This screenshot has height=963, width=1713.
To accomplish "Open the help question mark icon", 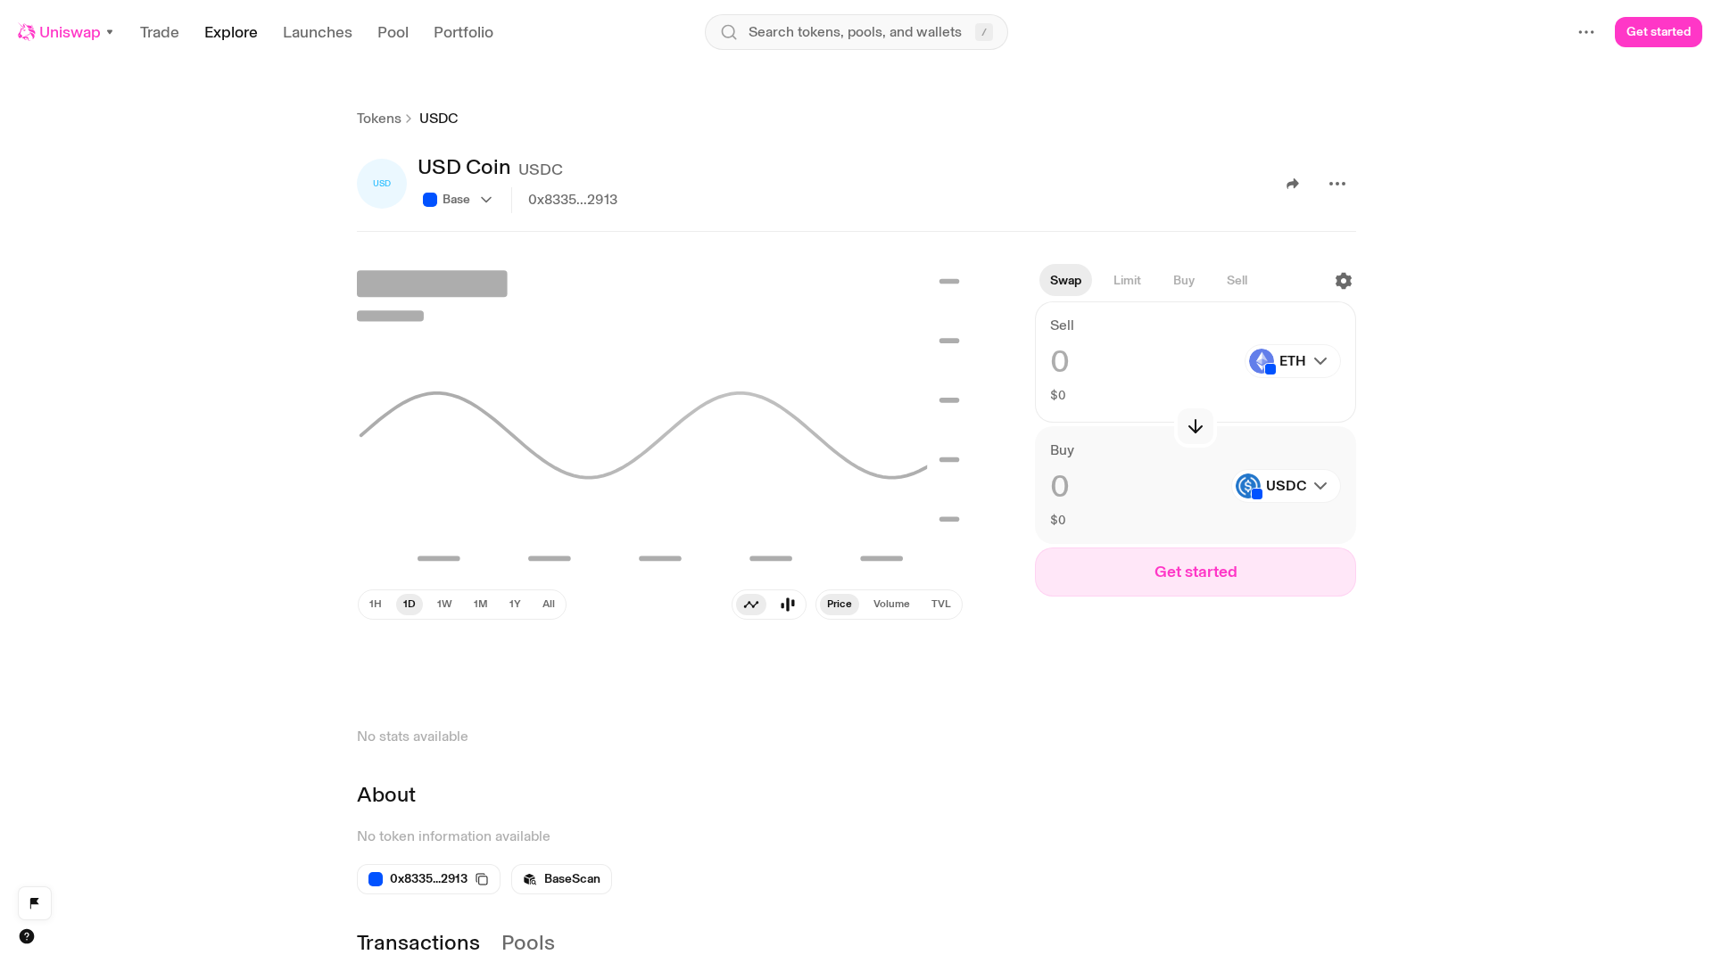I will pyautogui.click(x=27, y=936).
